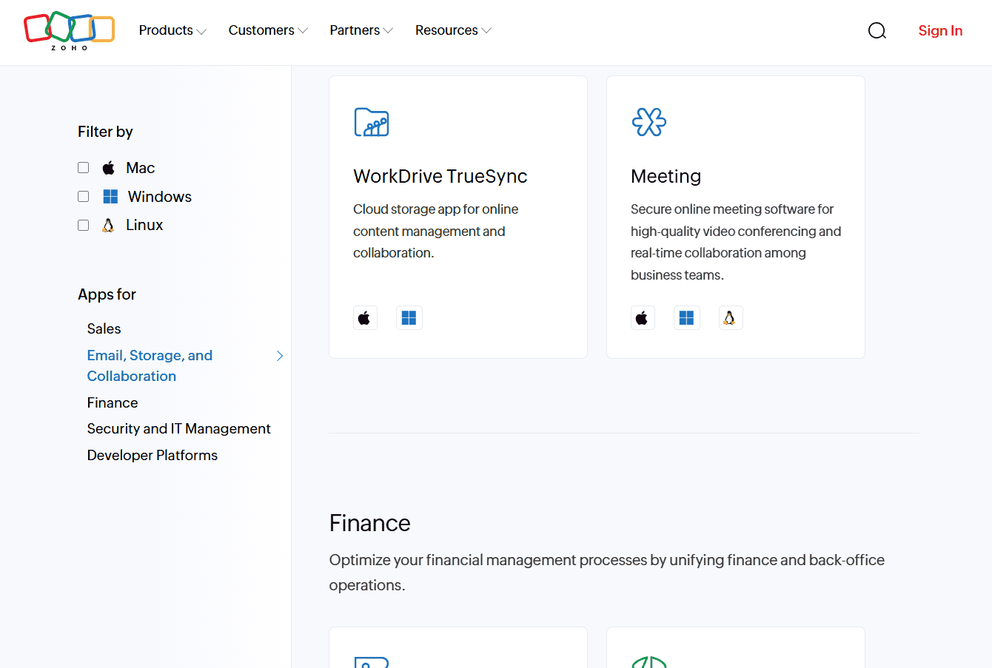Enable the Windows filter checkbox

[x=84, y=197]
